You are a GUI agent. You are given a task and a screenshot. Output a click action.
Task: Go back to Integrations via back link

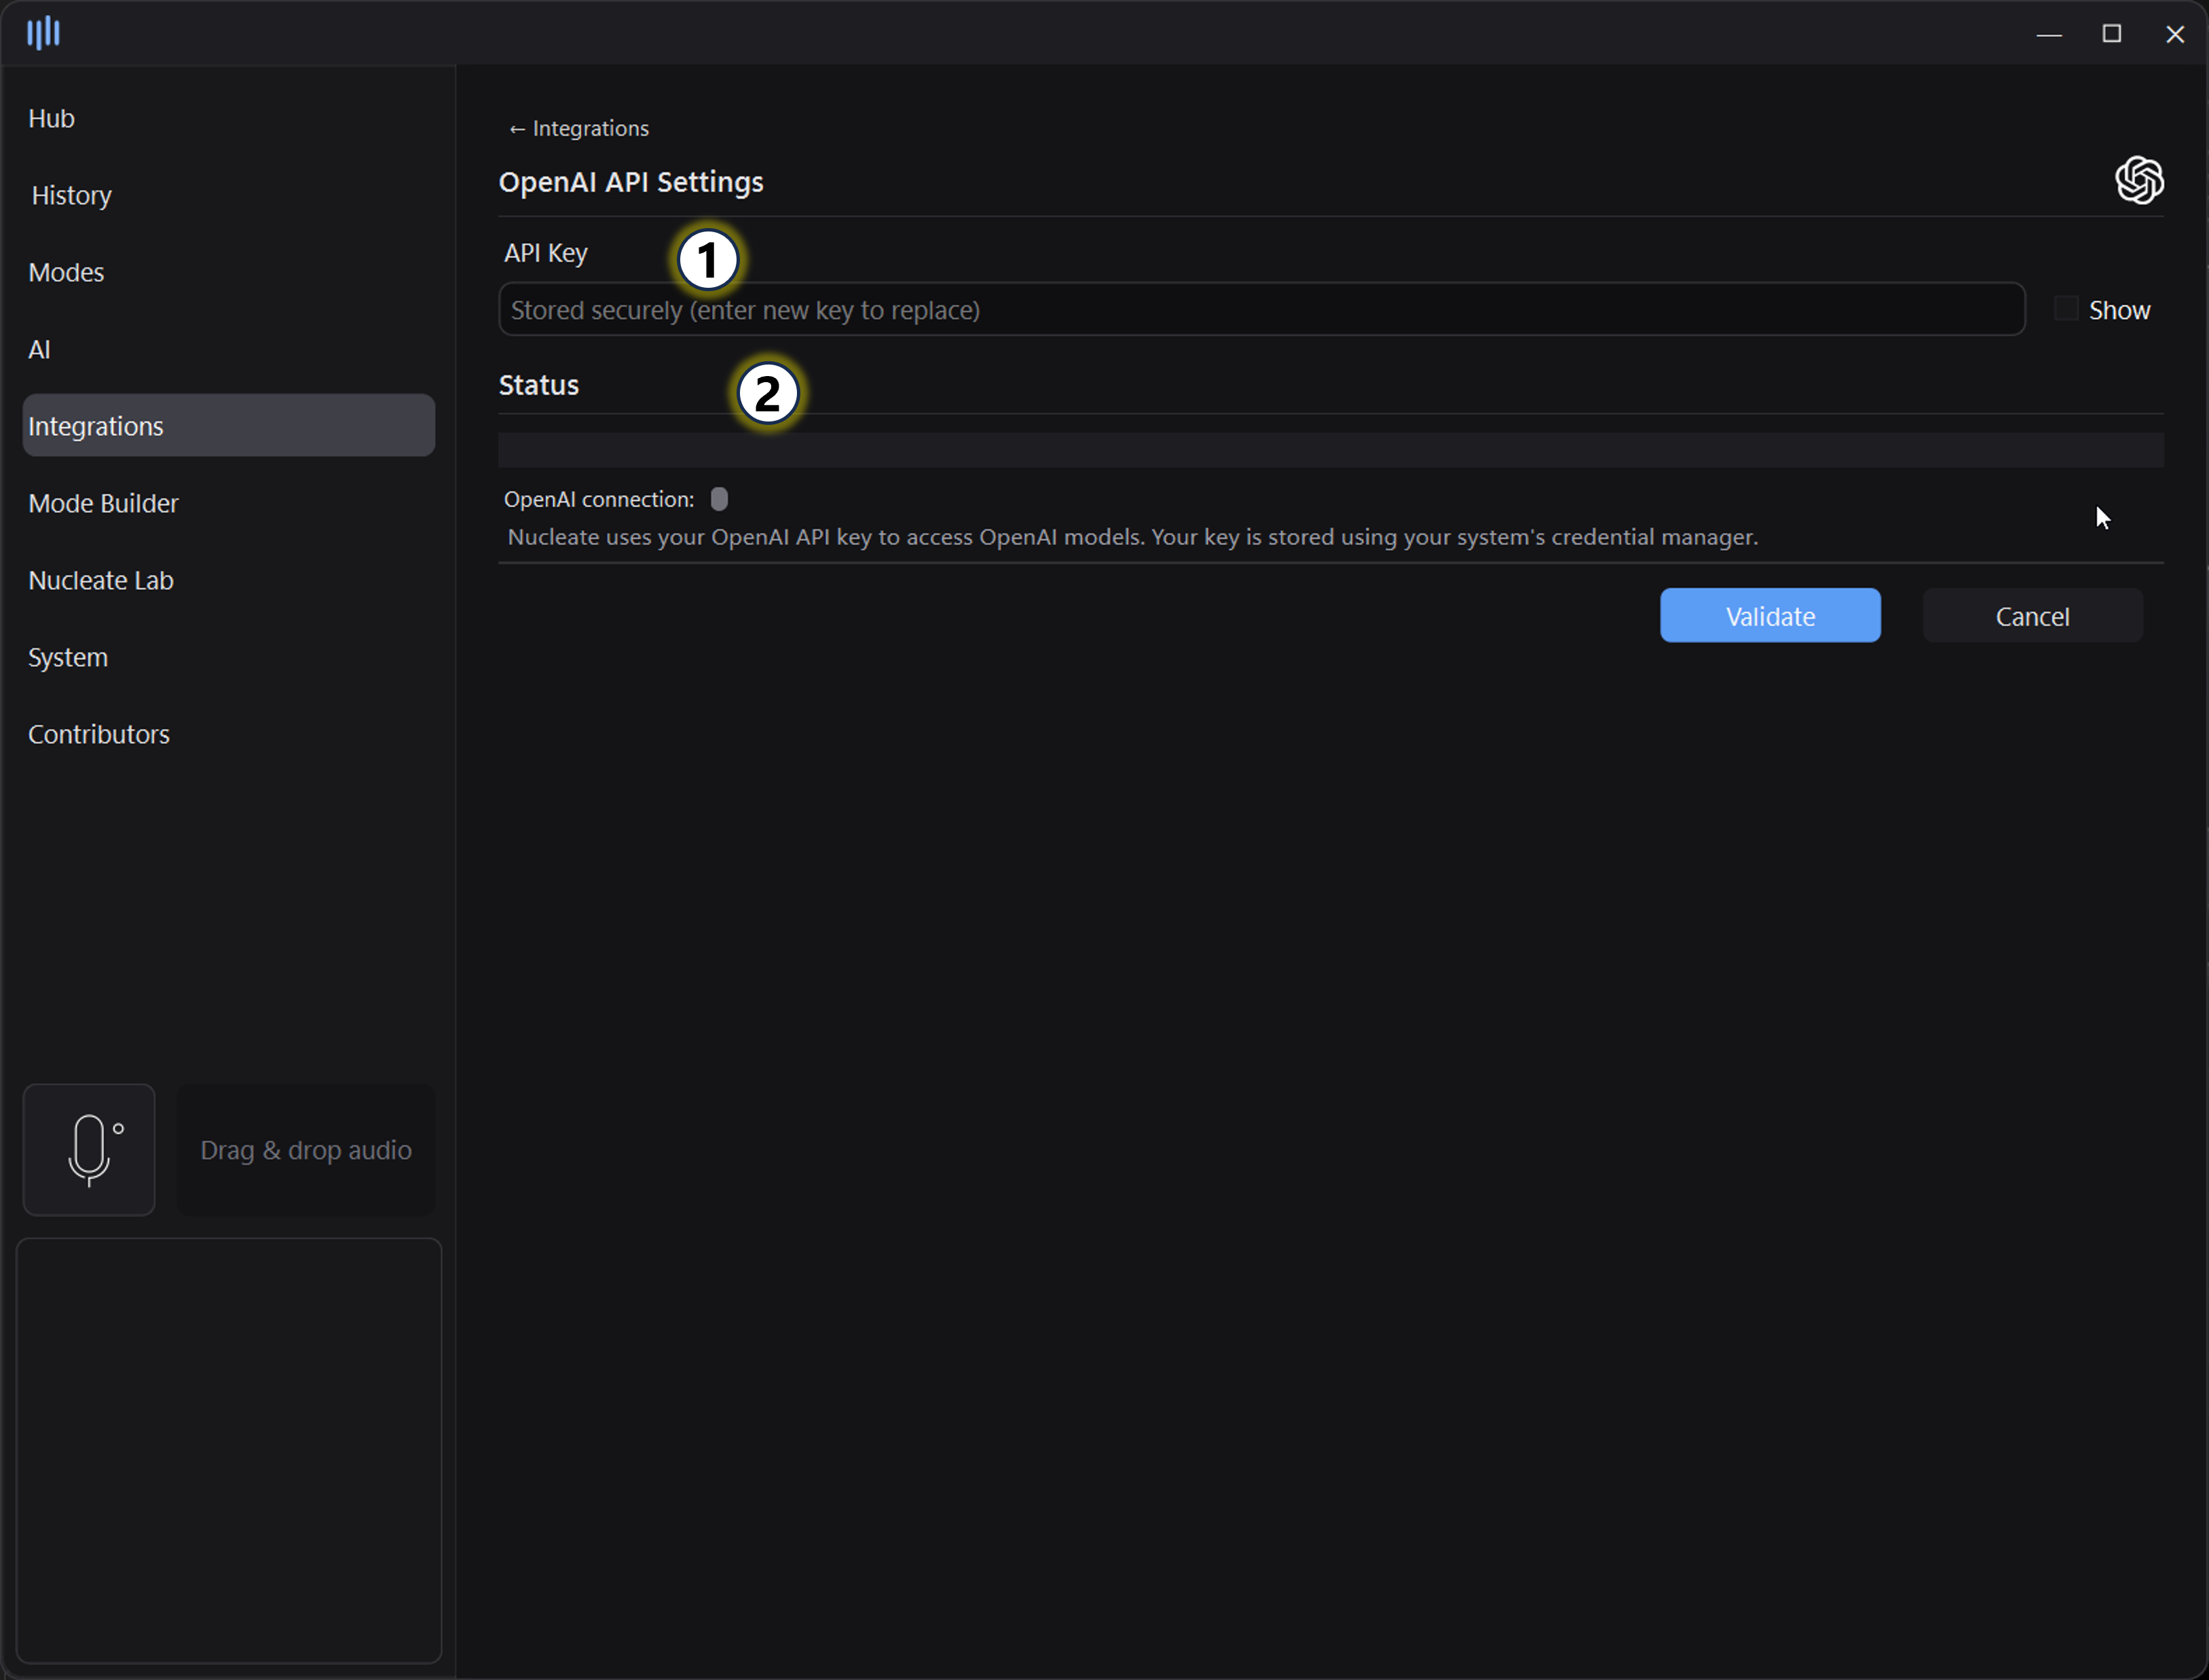[579, 128]
